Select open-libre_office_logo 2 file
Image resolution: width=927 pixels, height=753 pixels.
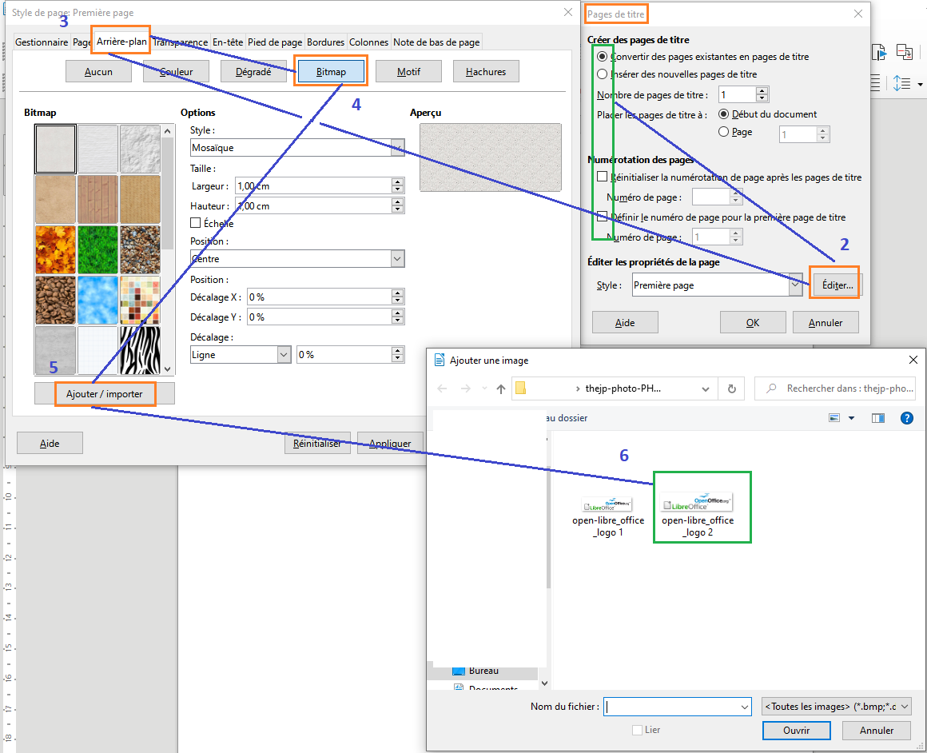(x=698, y=514)
